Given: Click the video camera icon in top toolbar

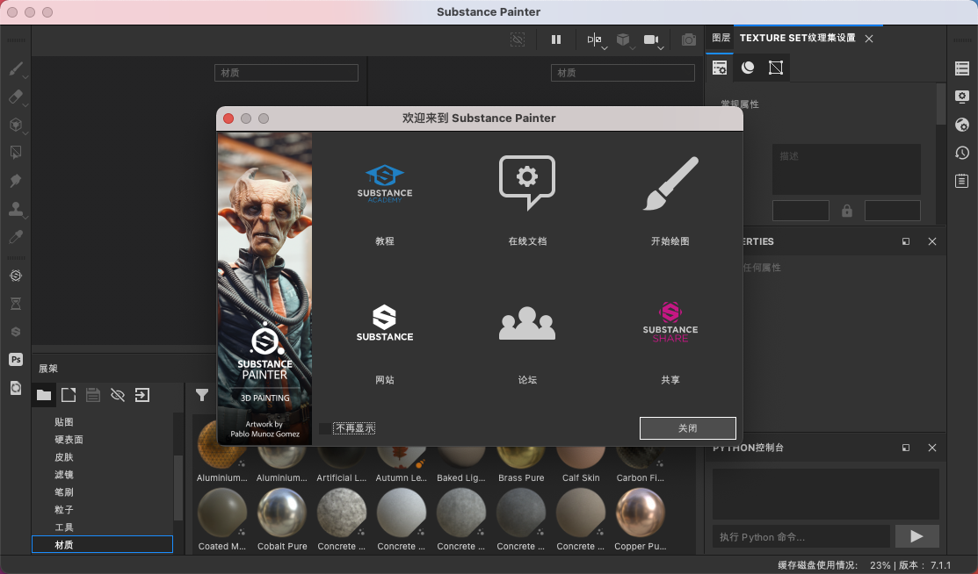Looking at the screenshot, I should (650, 39).
